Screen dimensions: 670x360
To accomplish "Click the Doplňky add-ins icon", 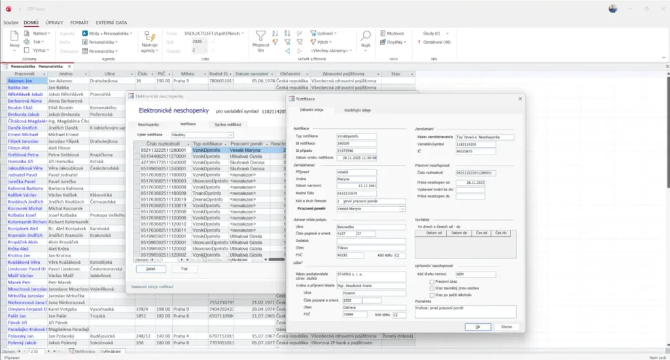I will click(x=382, y=42).
